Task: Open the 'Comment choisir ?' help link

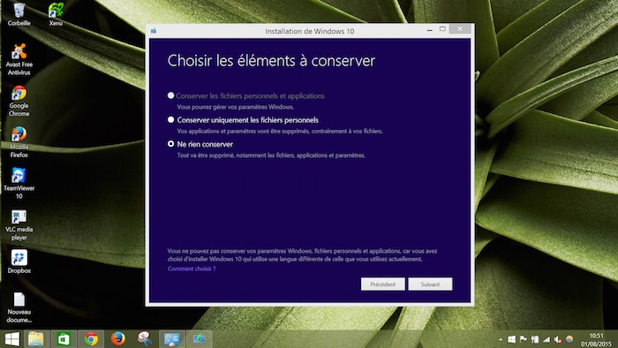Action: [192, 269]
